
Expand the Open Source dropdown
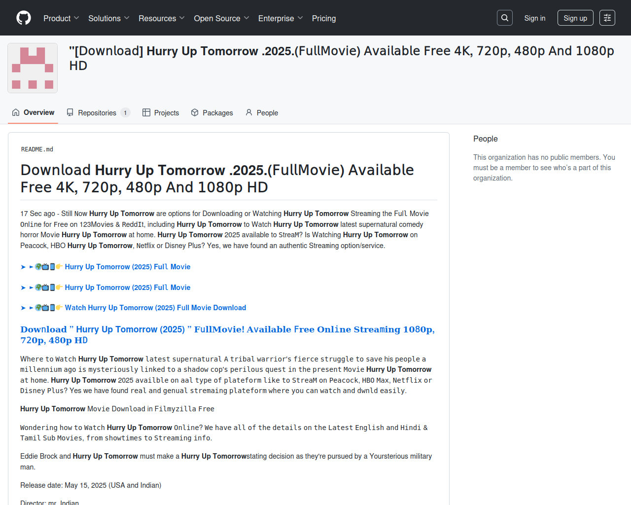(x=221, y=18)
